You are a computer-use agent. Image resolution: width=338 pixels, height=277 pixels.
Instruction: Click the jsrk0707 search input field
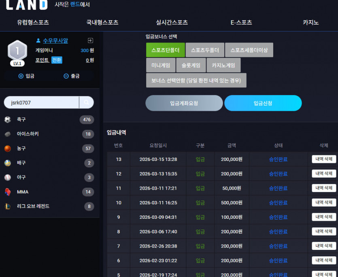tap(42, 103)
